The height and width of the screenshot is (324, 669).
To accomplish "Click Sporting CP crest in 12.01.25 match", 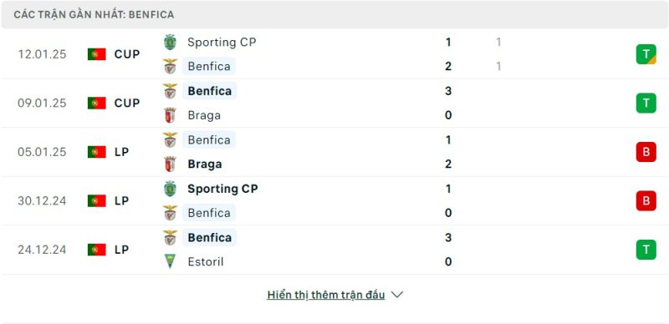I will tap(171, 43).
